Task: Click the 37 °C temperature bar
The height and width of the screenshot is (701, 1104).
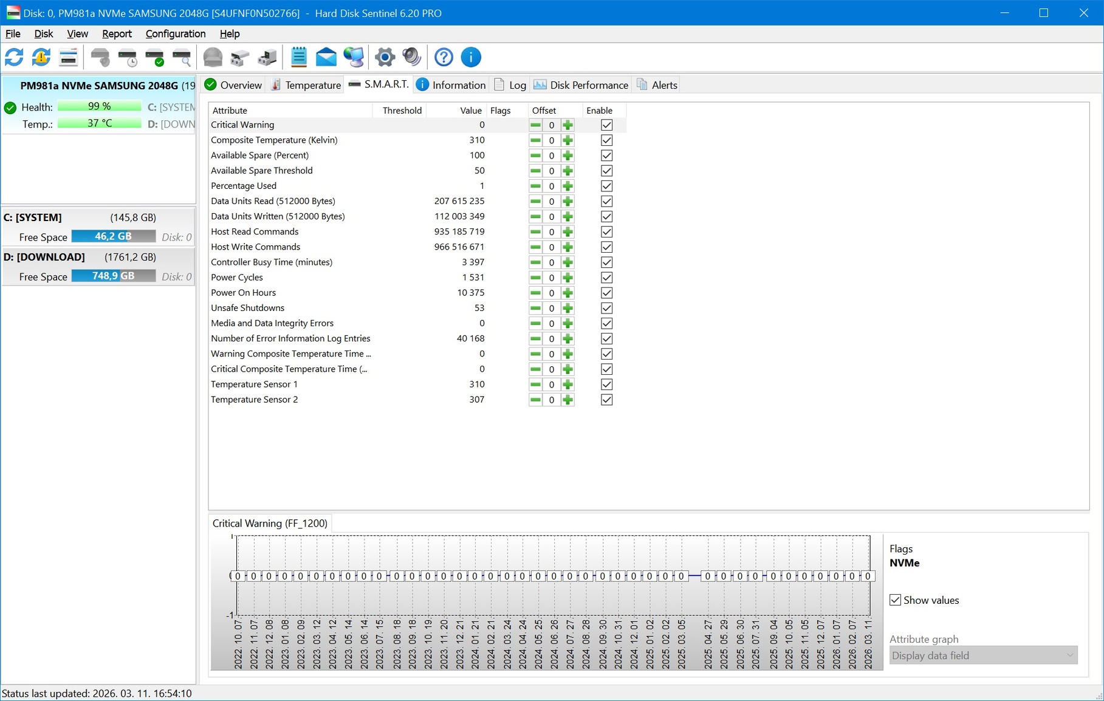Action: pyautogui.click(x=100, y=123)
